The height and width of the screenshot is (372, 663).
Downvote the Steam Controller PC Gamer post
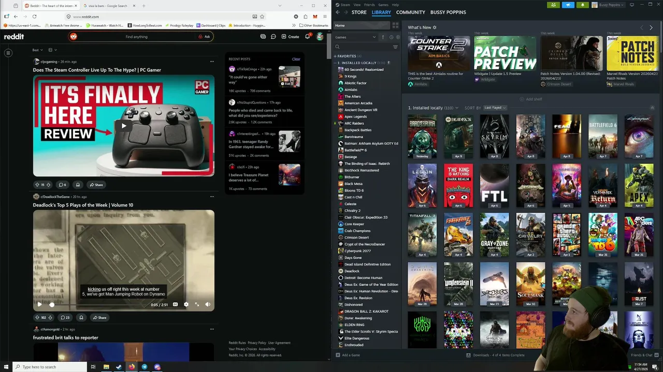49,184
